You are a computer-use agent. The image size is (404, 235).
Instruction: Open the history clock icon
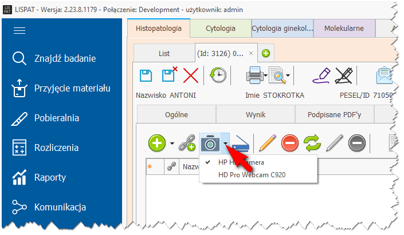(x=218, y=75)
